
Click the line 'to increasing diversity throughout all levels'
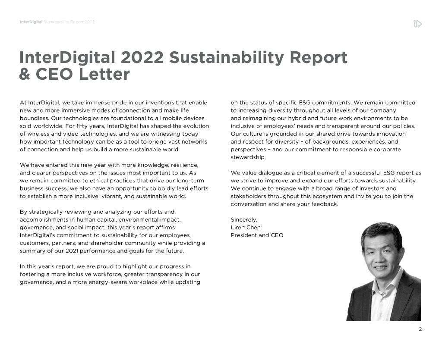pyautogui.click(x=313, y=110)
